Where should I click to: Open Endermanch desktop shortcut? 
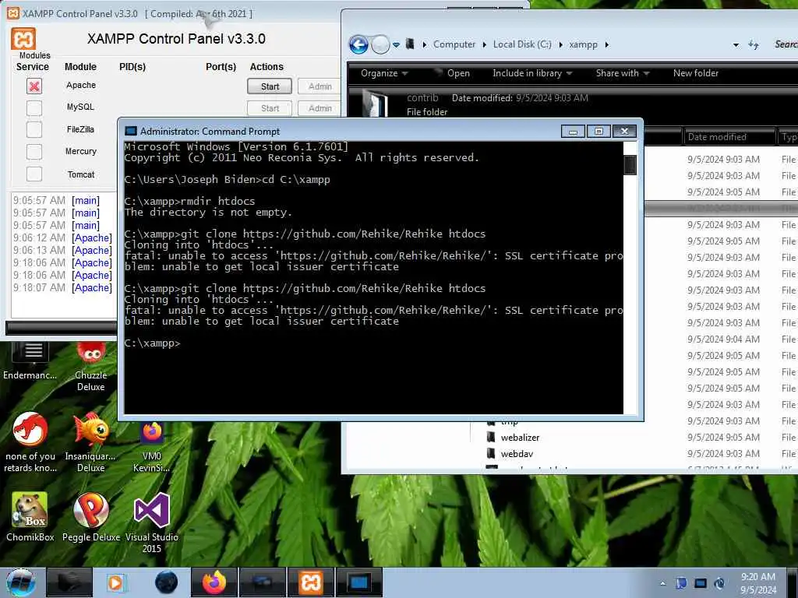tap(30, 361)
